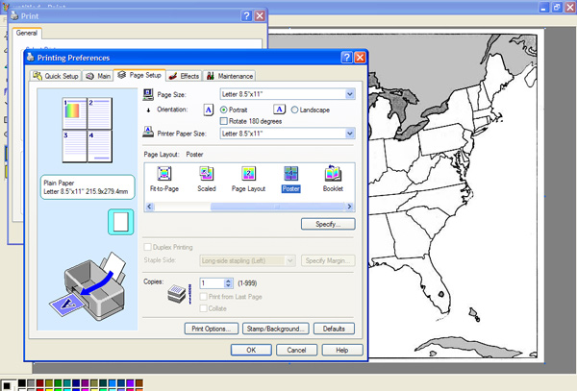Open the Maintenance tab
The width and height of the screenshot is (577, 391).
tap(230, 76)
